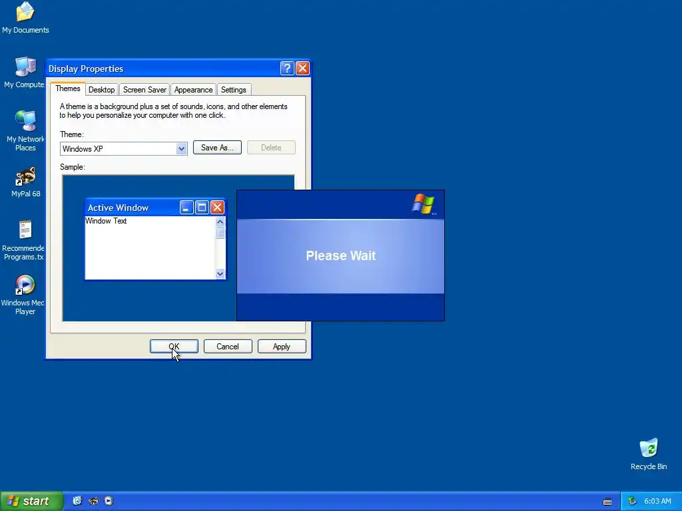The height and width of the screenshot is (511, 682).
Task: Close the Display Properties dialog
Action: 302,69
